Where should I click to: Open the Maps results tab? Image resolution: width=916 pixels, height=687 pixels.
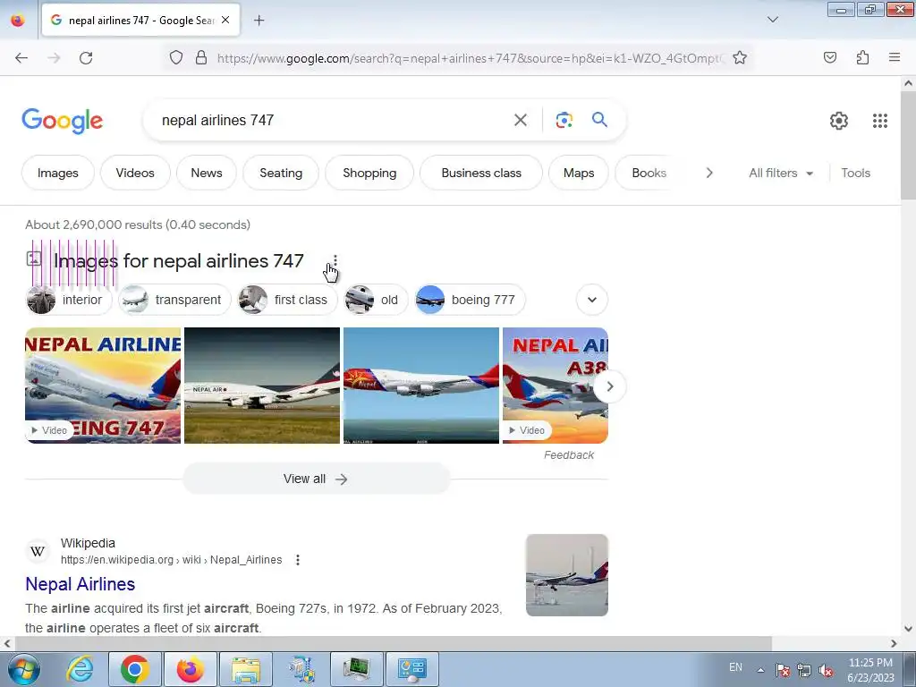click(x=579, y=173)
